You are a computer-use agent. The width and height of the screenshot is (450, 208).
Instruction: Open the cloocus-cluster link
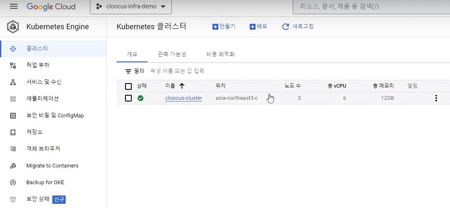(x=184, y=98)
